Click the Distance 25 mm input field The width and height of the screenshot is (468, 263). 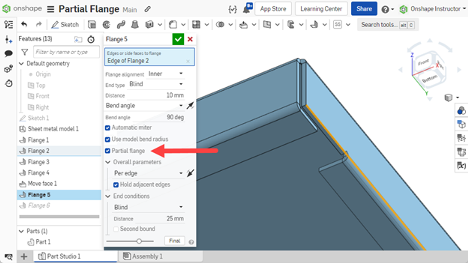[164, 218]
